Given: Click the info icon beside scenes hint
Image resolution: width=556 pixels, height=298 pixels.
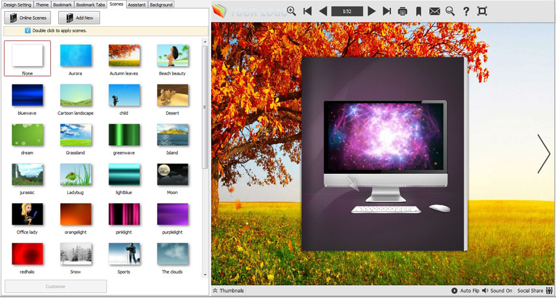Looking at the screenshot, I should [27, 31].
